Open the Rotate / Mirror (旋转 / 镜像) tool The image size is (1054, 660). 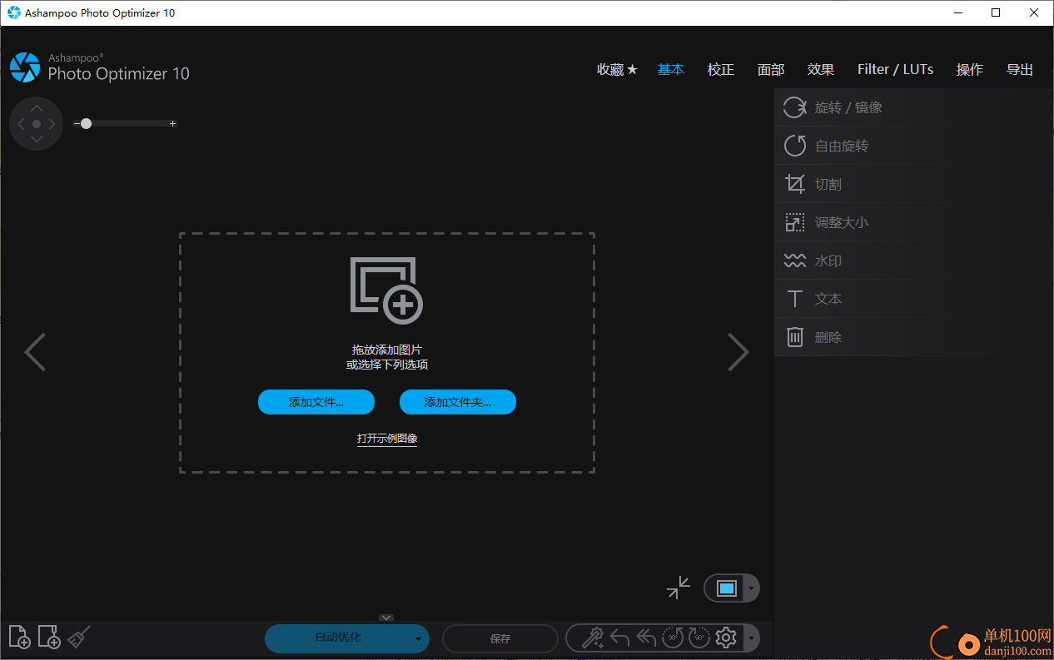pos(914,107)
